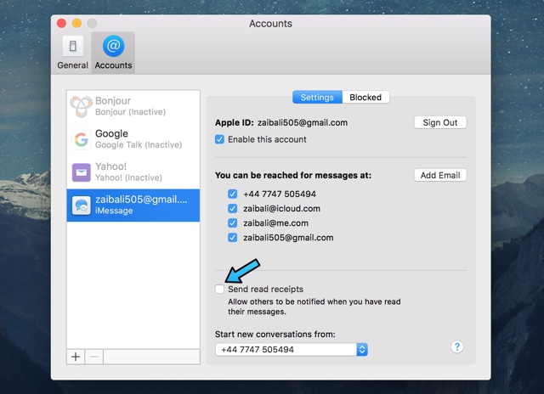This screenshot has height=394, width=544.
Task: Click the Bonjour account icon
Action: 82,106
